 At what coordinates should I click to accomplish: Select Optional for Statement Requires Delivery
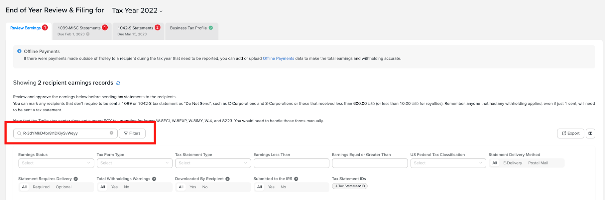64,187
